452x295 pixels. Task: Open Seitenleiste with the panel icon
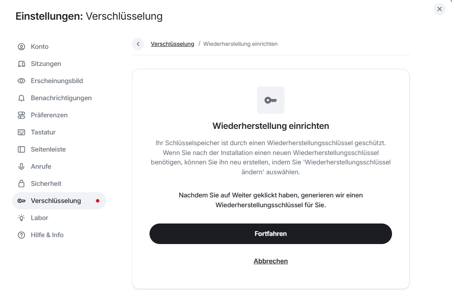(21, 149)
